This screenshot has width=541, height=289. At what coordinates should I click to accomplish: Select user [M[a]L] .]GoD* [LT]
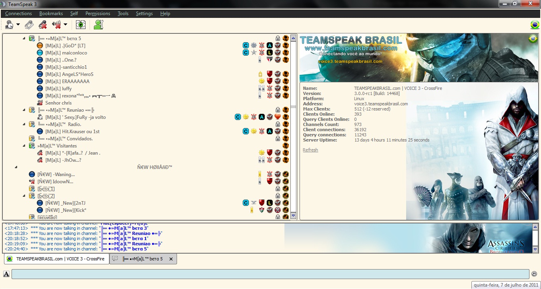pyautogui.click(x=65, y=46)
